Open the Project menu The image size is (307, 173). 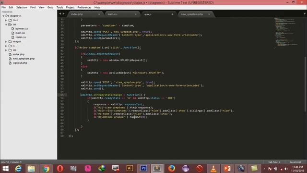click(70, 7)
